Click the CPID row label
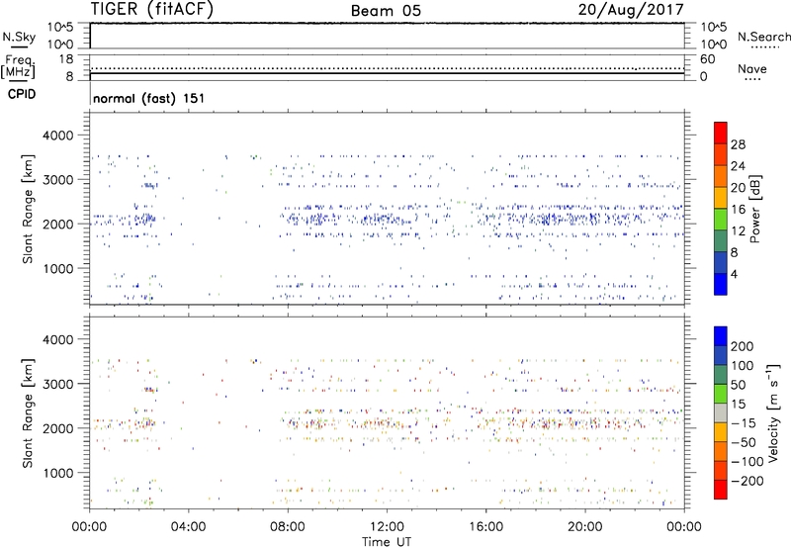 21,94
